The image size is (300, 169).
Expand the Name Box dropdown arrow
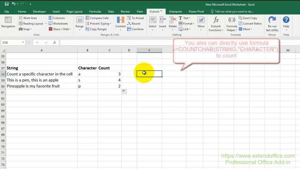(23, 42)
